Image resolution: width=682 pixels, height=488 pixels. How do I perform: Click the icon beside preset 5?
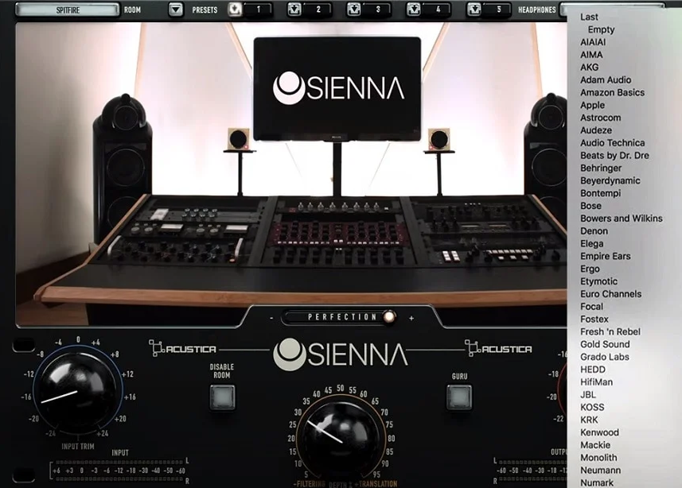coord(474,10)
